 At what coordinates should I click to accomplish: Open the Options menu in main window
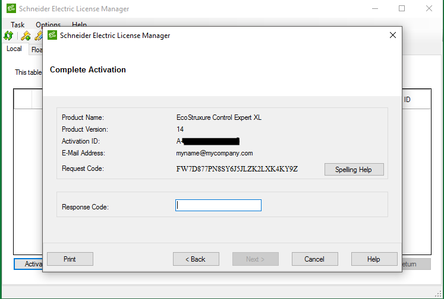click(48, 24)
